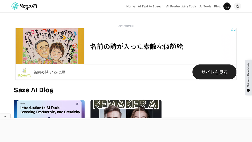Image resolution: width=252 pixels, height=142 pixels.
Task: Open AI Productivity Tools menu
Action: (181, 6)
